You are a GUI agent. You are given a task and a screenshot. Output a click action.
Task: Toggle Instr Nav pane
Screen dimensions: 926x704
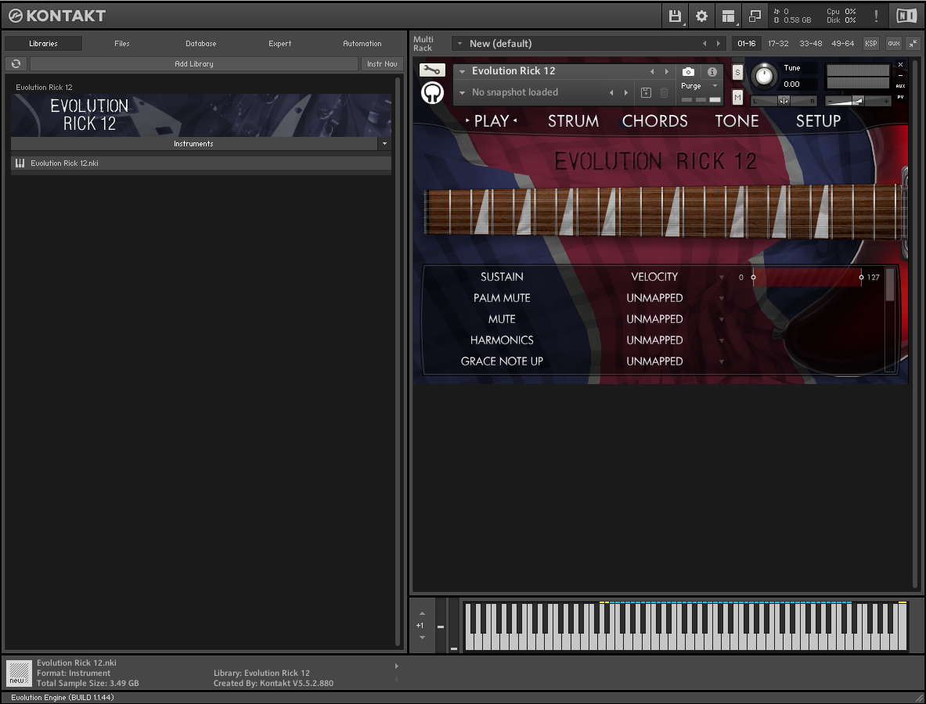click(x=382, y=63)
